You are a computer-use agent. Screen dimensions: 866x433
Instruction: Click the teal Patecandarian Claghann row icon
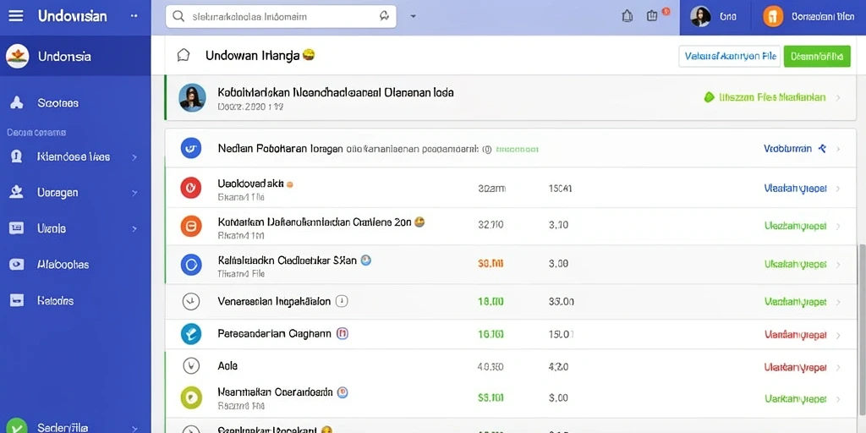(x=191, y=334)
